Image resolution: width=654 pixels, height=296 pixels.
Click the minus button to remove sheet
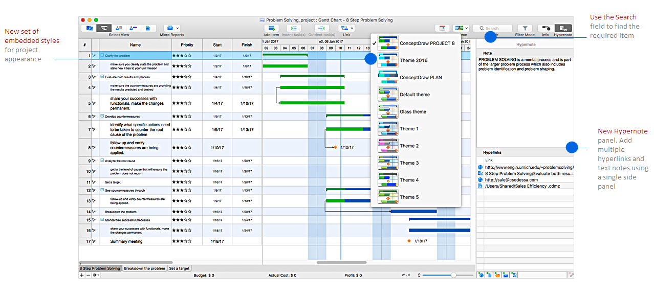[88, 275]
